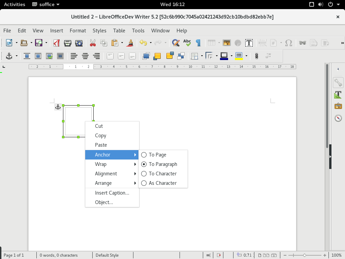
Task: Open the Format menu
Action: [78, 31]
